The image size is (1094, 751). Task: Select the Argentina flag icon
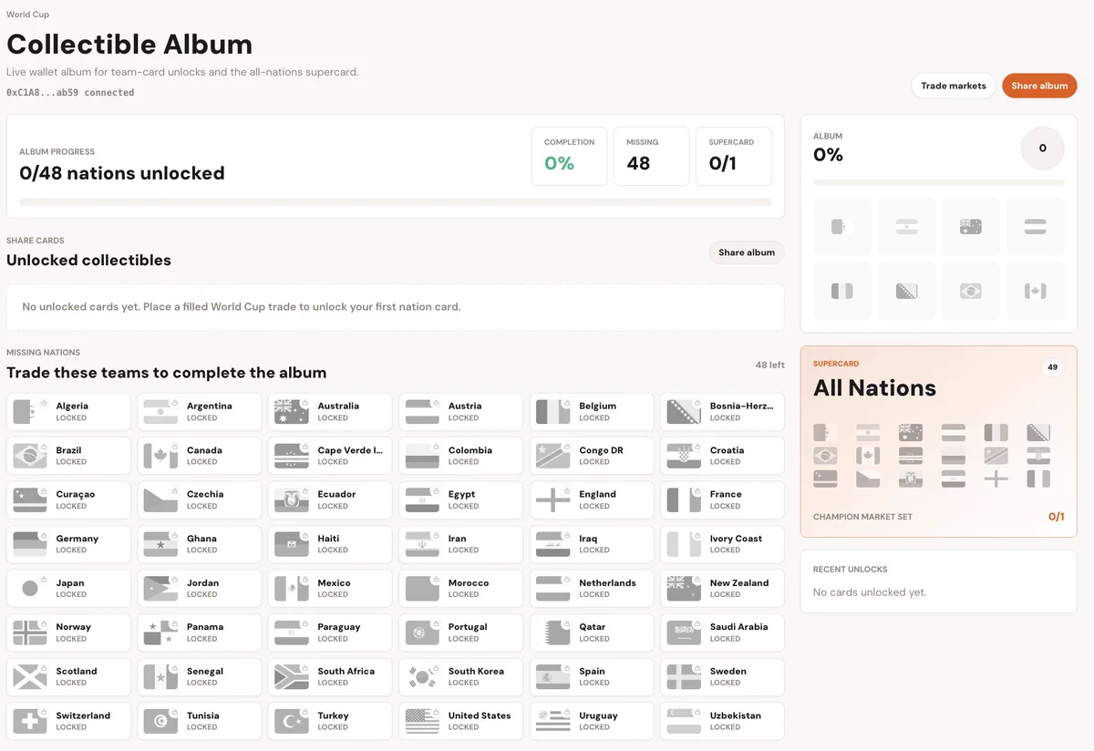tap(160, 412)
